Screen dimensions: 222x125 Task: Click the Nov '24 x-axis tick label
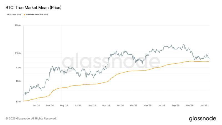click(106, 106)
